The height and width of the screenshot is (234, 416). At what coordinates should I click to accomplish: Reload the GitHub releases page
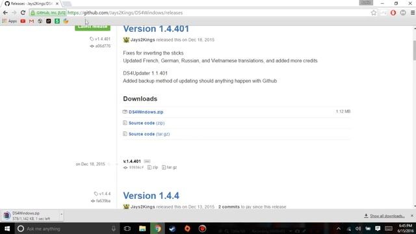click(x=23, y=12)
